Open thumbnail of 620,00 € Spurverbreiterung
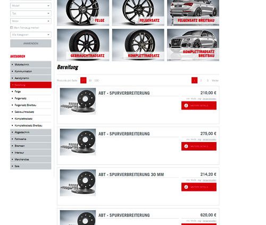The height and width of the screenshot is (225, 266). tap(78, 218)
